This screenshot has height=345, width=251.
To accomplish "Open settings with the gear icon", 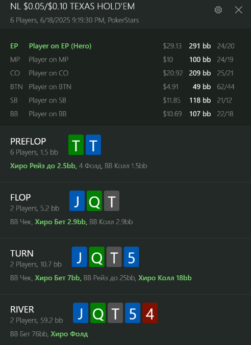I will click(x=218, y=10).
